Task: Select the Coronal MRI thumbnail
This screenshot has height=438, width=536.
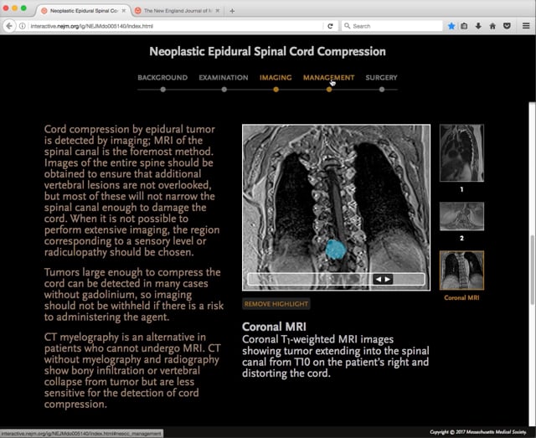Action: (461, 271)
